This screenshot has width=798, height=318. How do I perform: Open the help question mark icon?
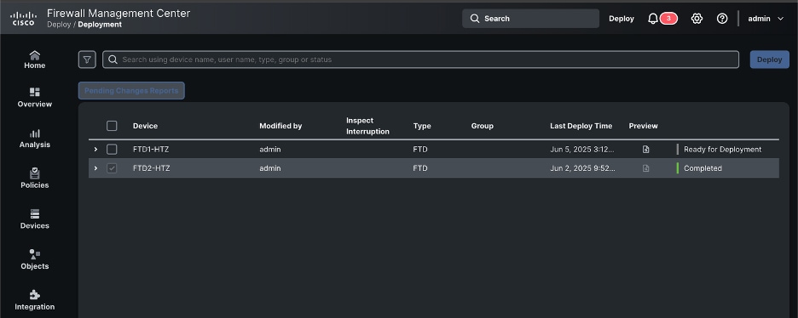[722, 19]
